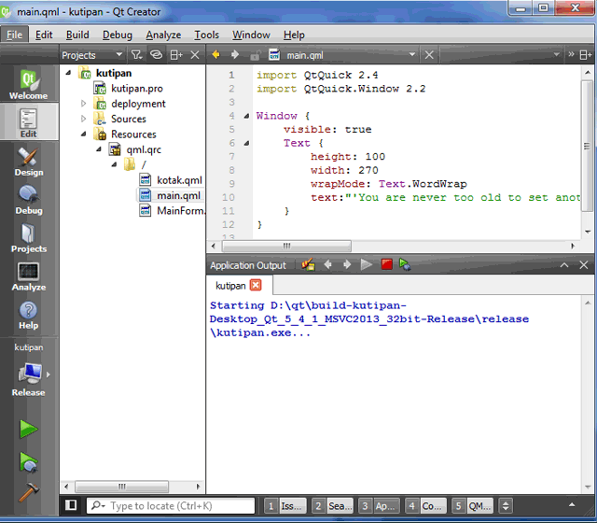Select kutipan.pro in project tree

pyautogui.click(x=137, y=89)
